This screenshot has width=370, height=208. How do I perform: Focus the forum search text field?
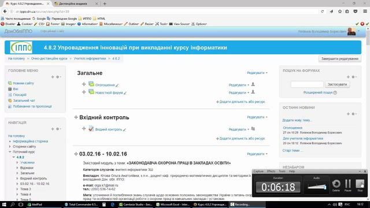click(x=307, y=84)
